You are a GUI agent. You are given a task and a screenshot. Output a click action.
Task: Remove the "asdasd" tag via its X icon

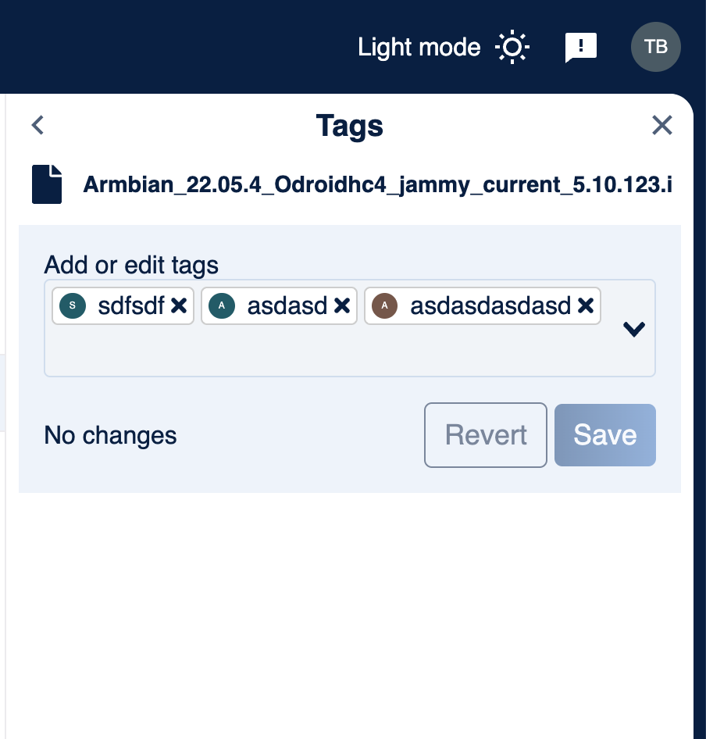coord(342,305)
